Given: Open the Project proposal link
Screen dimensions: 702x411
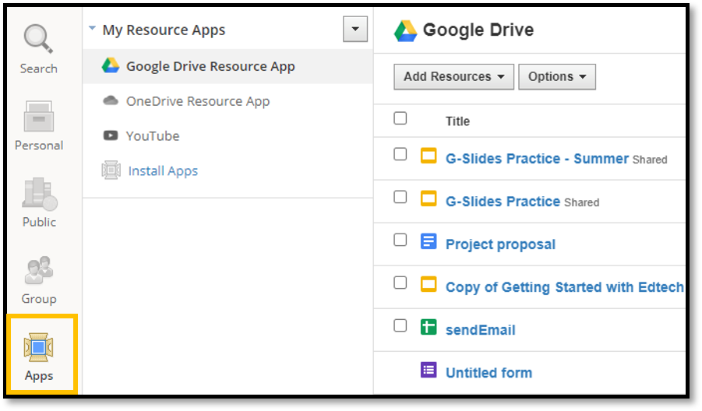Looking at the screenshot, I should tap(500, 244).
